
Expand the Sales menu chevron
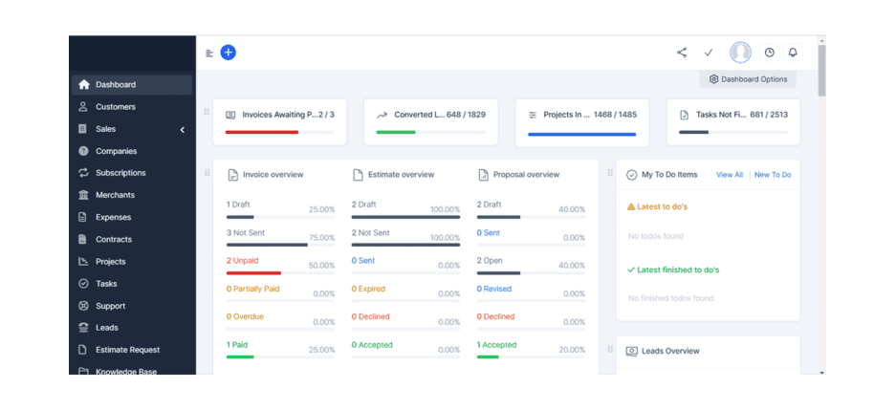pos(183,129)
